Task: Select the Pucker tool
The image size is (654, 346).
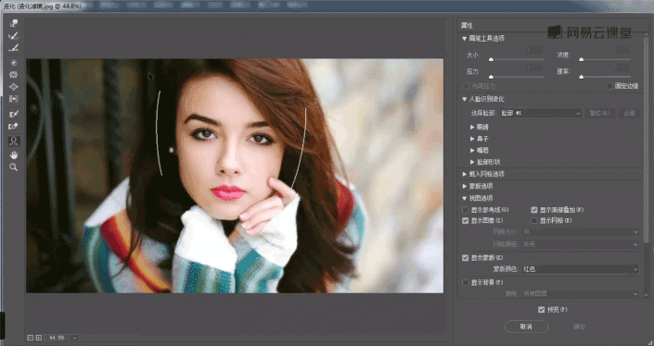Action: 14,75
